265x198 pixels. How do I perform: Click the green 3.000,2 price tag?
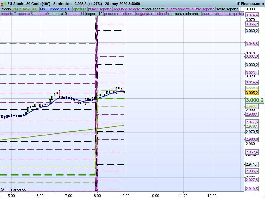pos(254,100)
